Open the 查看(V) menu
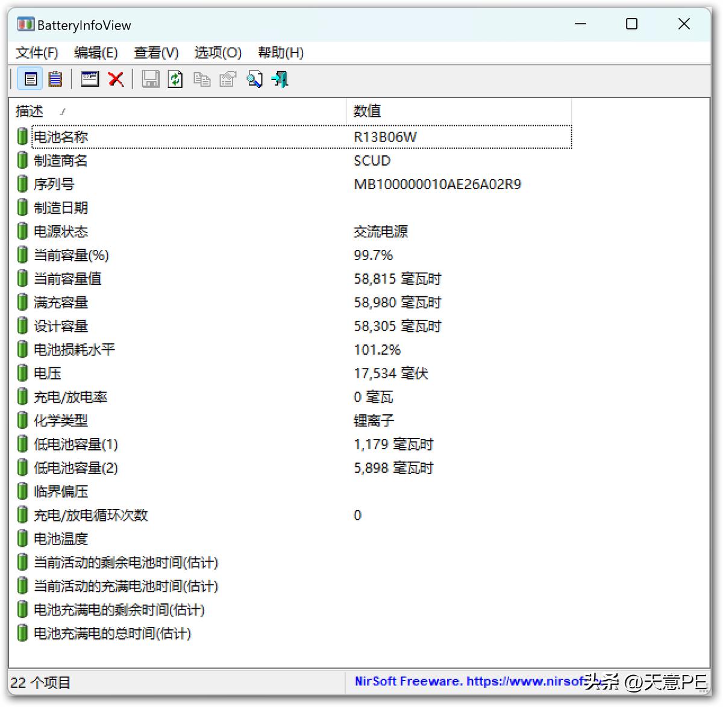This screenshot has height=707, width=723. 155,53
